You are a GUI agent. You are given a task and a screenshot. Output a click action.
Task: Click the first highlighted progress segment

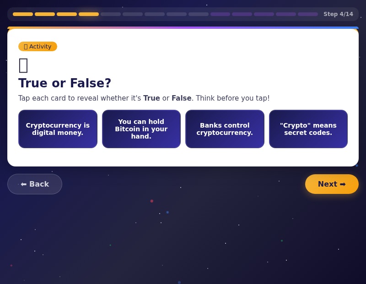pos(23,14)
